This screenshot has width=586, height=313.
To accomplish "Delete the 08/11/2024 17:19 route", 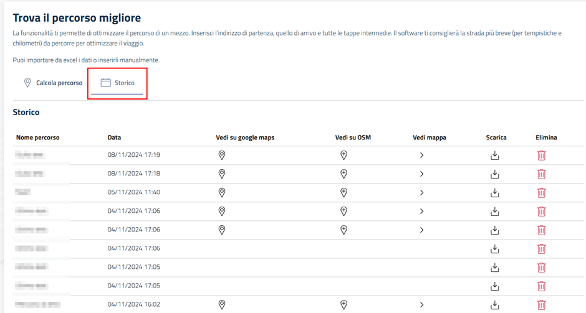I will point(541,156).
